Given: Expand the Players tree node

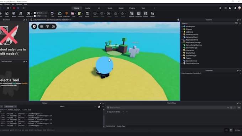Looking at the screenshot, I should [182, 29].
